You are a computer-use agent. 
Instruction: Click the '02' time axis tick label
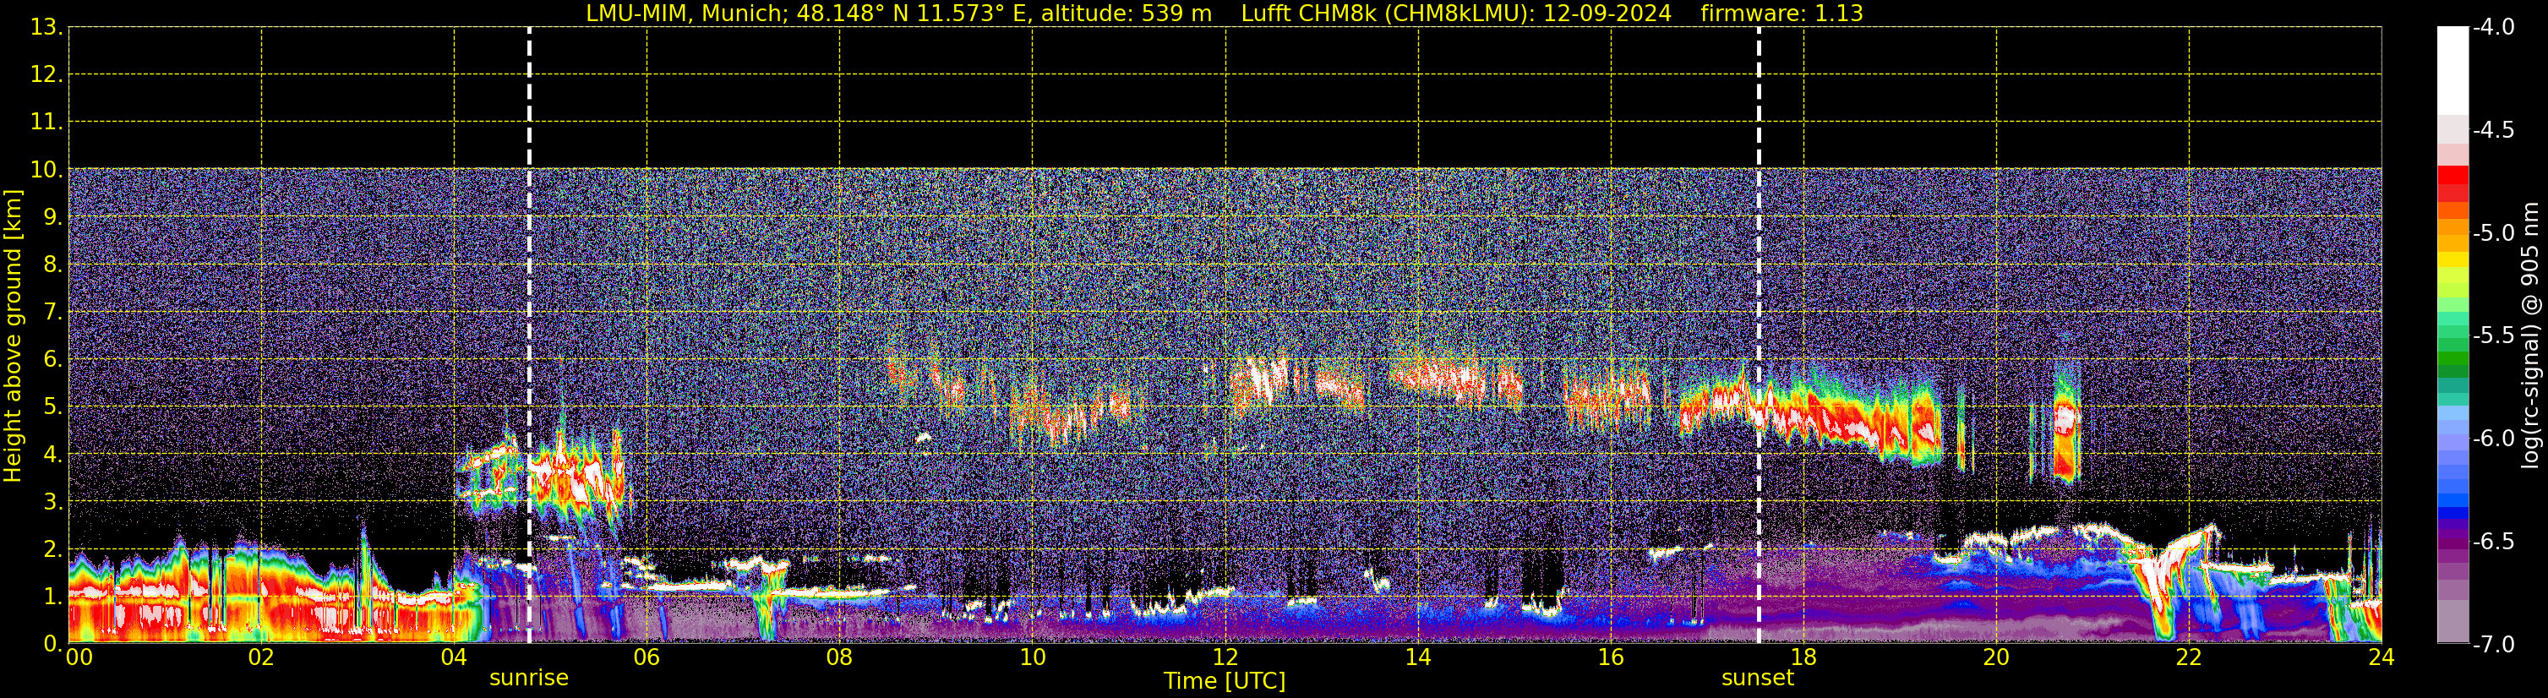(261, 657)
